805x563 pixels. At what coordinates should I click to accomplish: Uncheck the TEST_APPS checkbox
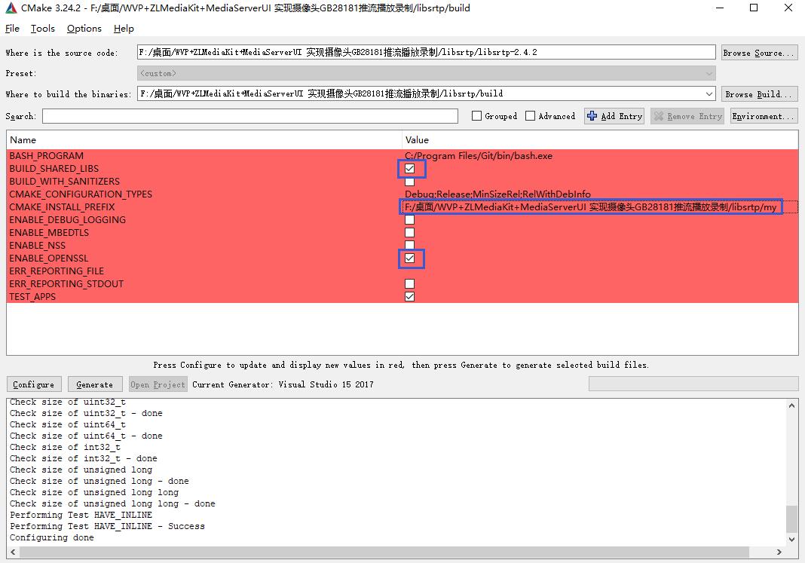tap(409, 297)
